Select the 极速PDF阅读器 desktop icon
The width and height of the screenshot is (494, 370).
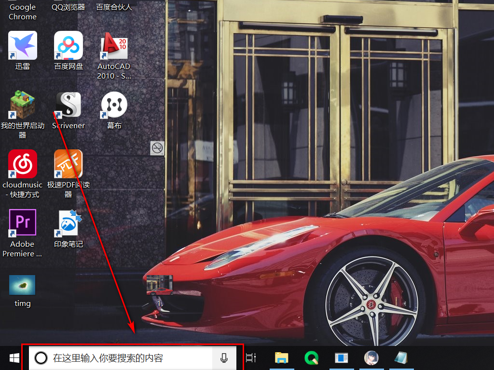pos(68,164)
